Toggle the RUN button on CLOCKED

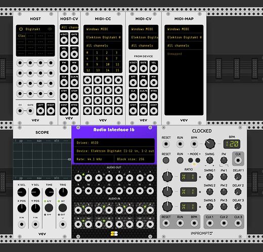pyautogui.click(x=180, y=160)
